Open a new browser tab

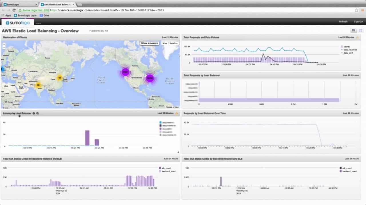click(x=79, y=5)
